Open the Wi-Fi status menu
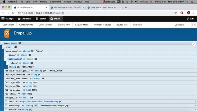Viewport: 197px width, 111px height. [131, 2]
